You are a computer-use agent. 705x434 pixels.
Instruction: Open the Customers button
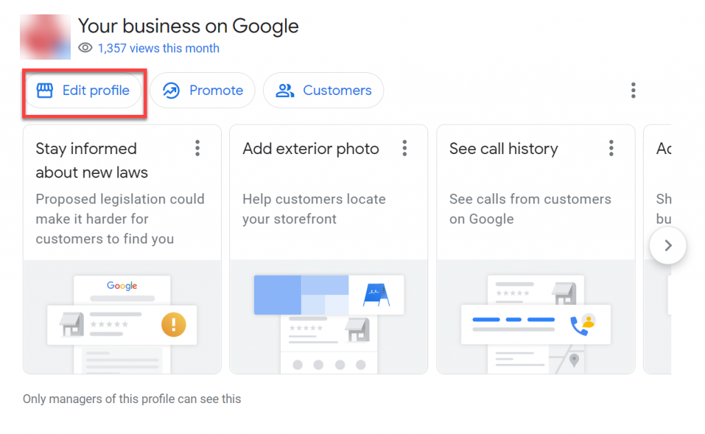(x=324, y=91)
